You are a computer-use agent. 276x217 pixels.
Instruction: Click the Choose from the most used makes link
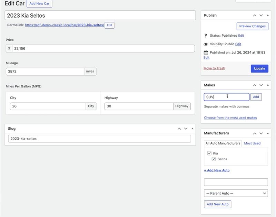tap(230, 117)
